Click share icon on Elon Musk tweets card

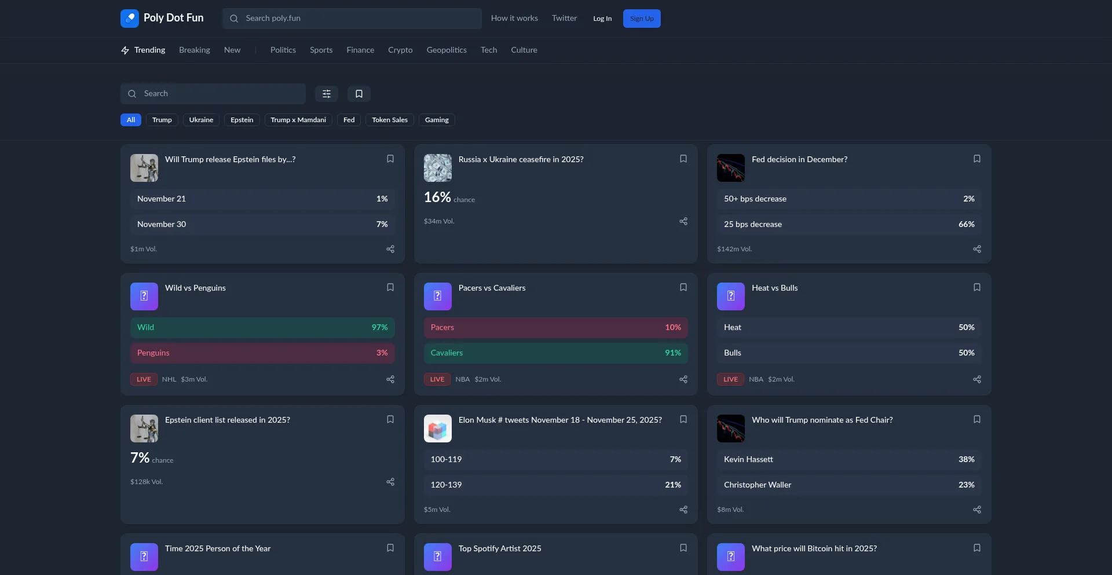click(683, 510)
